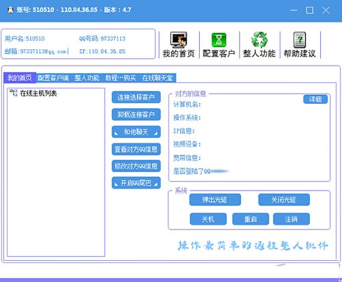The width and height of the screenshot is (342, 282).
Task: Click the 邮箱 email input field
Action: 36,51
